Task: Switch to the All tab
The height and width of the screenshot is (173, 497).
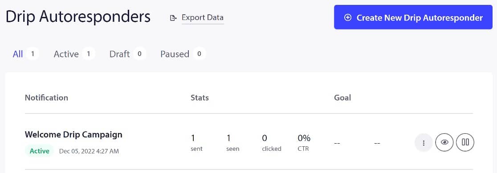Action: click(18, 54)
